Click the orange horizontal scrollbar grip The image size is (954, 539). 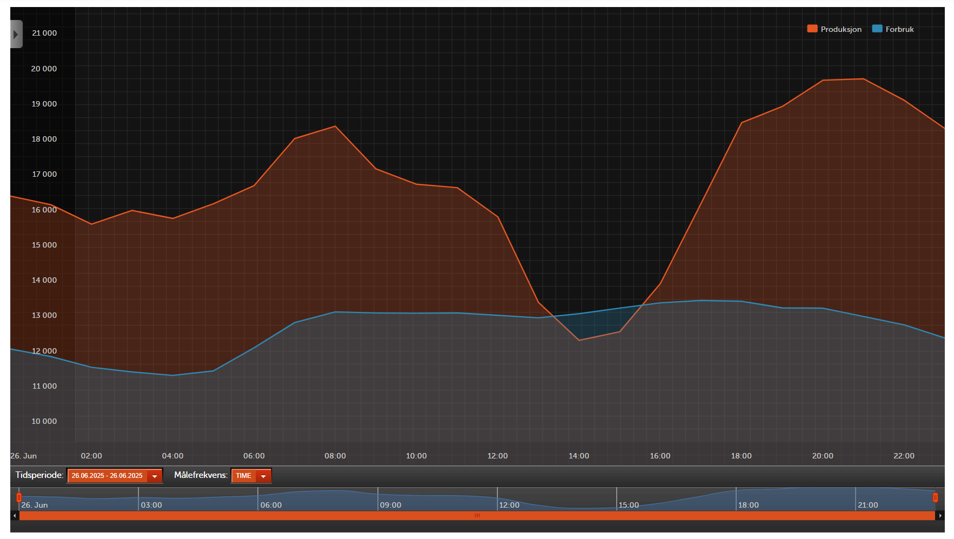pyautogui.click(x=477, y=516)
